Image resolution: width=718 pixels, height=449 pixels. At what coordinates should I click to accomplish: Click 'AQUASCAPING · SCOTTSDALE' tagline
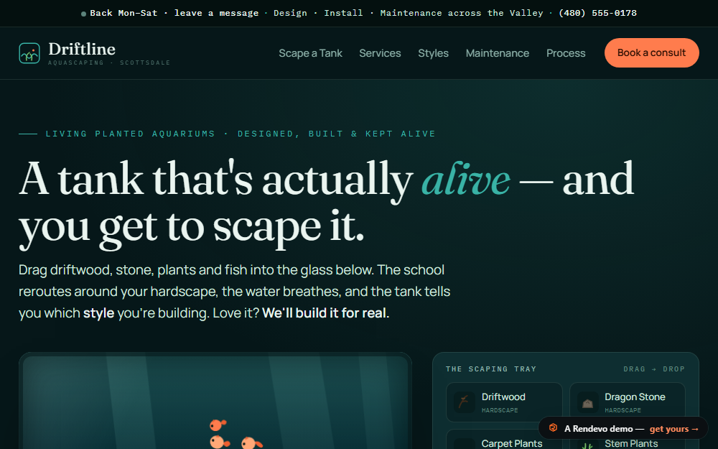[109, 63]
